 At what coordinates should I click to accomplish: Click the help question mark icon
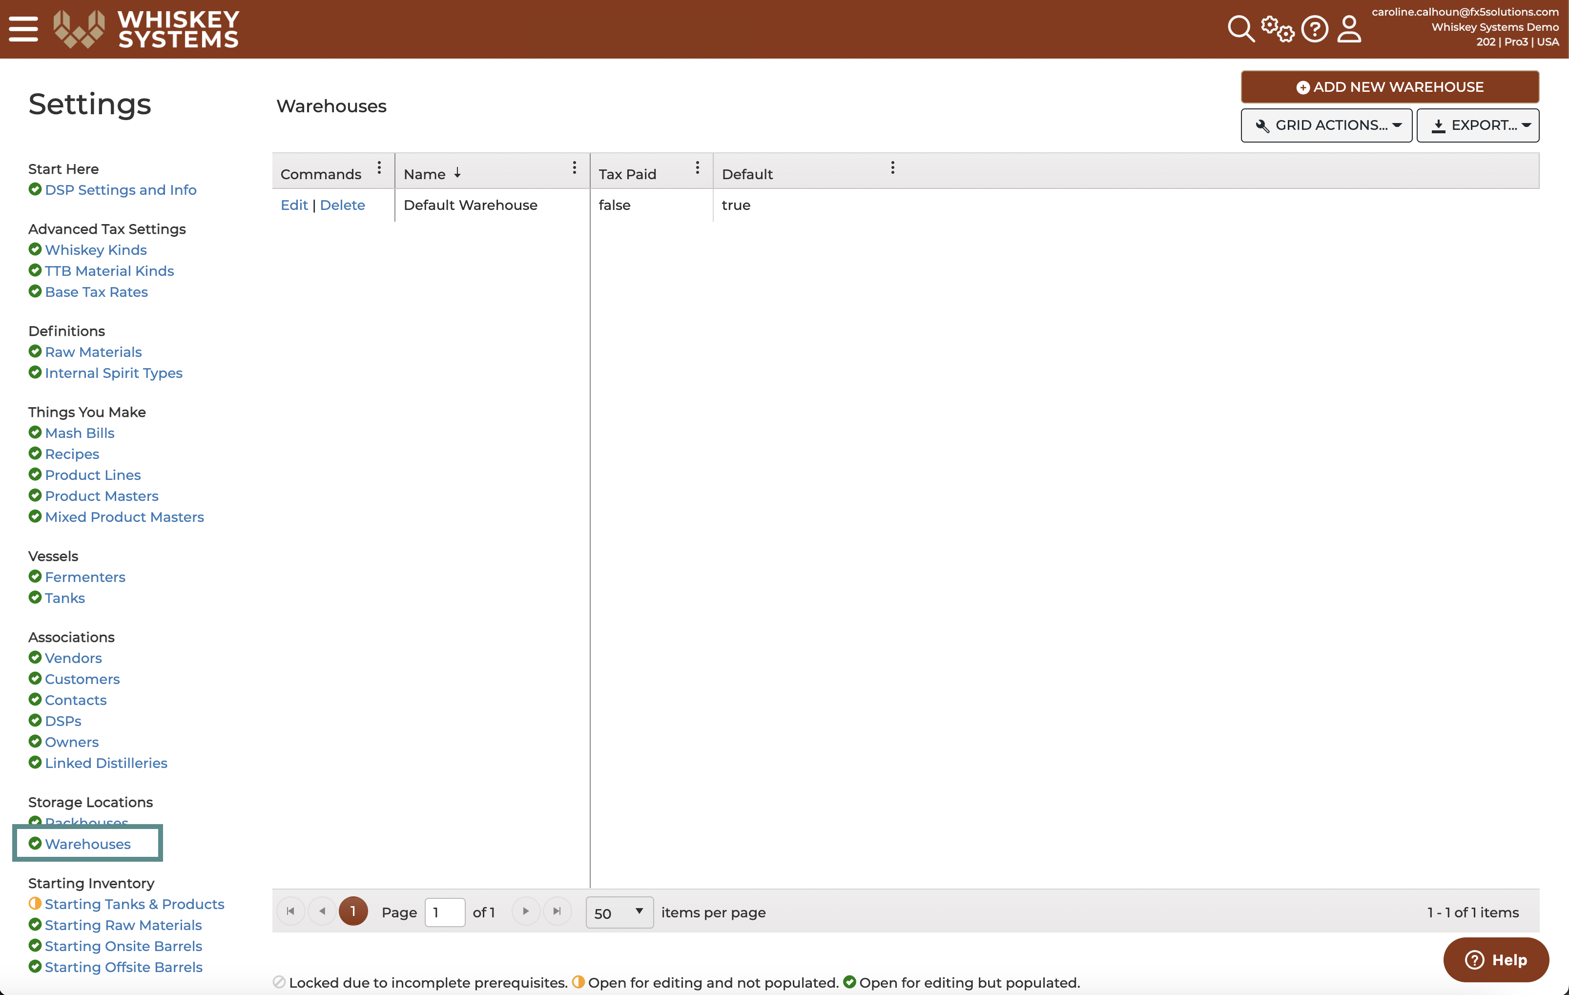pyautogui.click(x=1314, y=29)
